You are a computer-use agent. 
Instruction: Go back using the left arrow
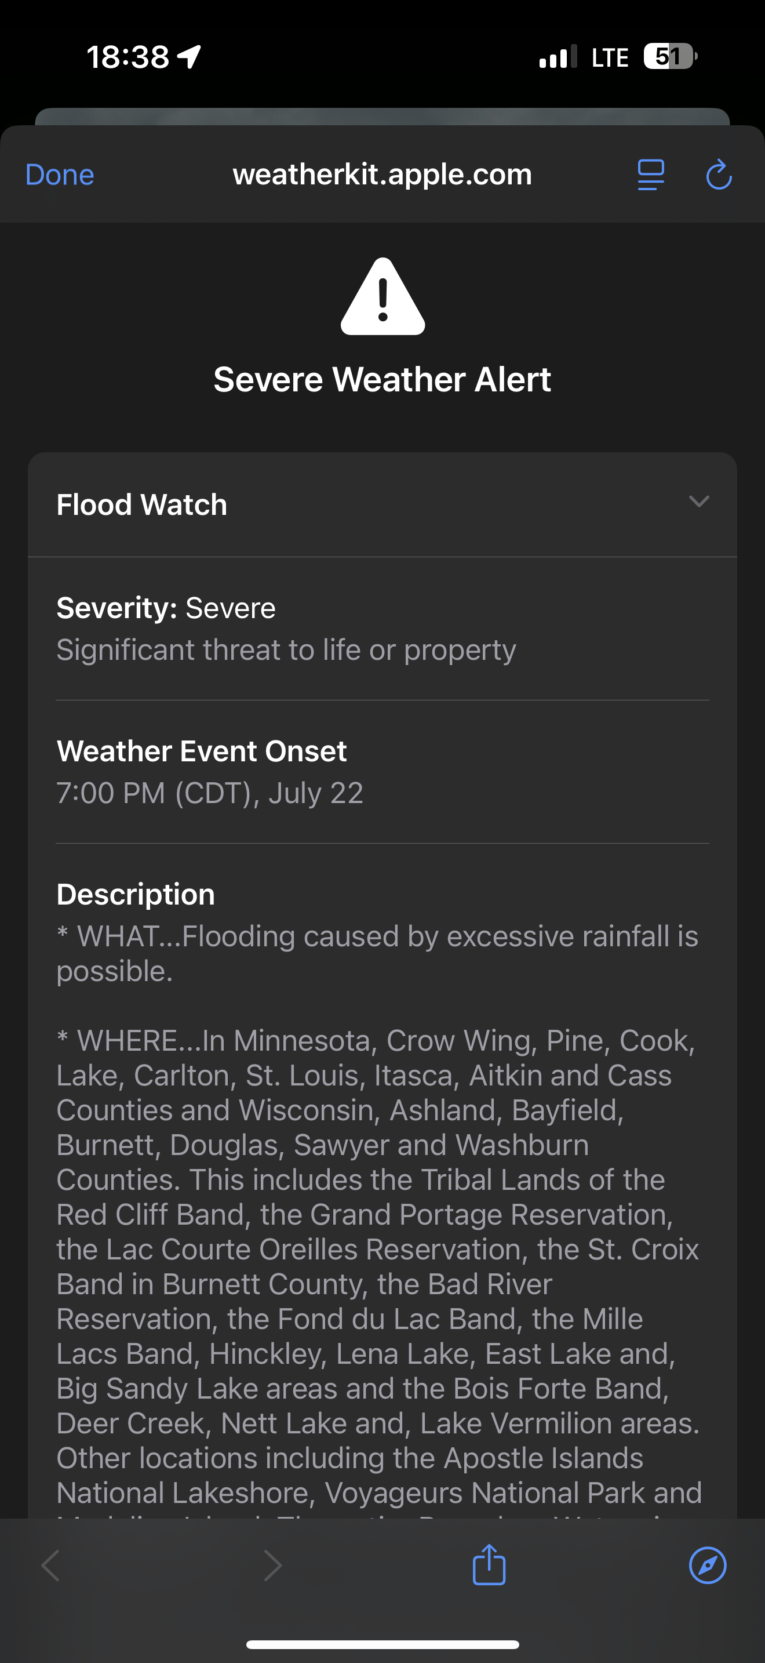[x=50, y=1566]
